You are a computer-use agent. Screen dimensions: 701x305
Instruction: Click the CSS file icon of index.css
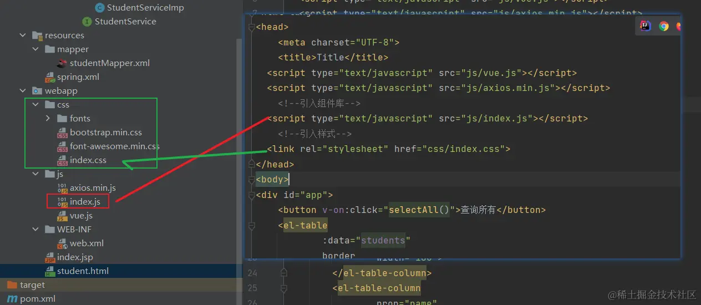62,161
